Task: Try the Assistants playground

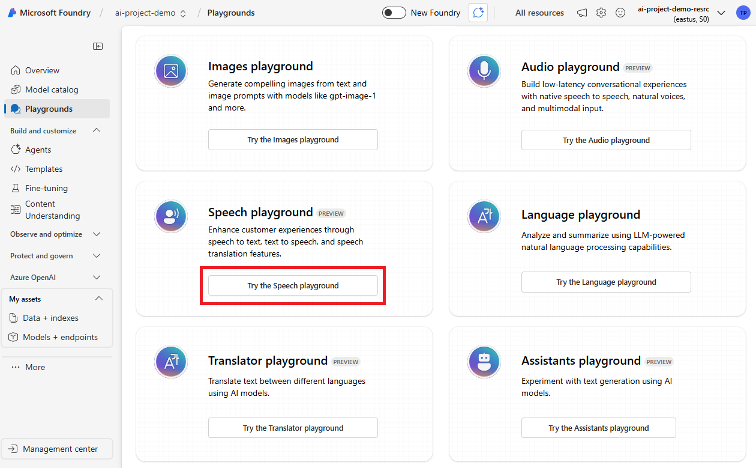Action: click(599, 428)
